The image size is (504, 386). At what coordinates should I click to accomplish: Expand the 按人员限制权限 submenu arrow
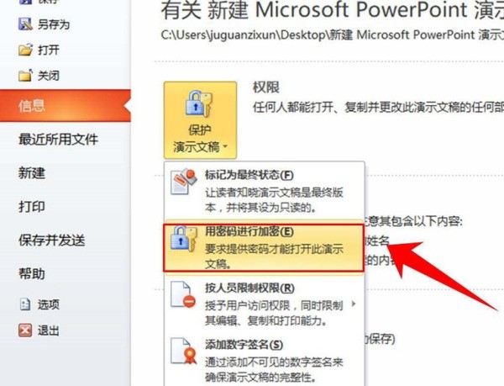pyautogui.click(x=354, y=304)
